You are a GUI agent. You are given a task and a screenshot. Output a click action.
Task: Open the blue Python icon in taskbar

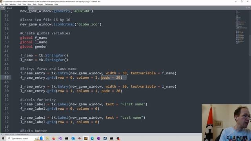coord(73,138)
